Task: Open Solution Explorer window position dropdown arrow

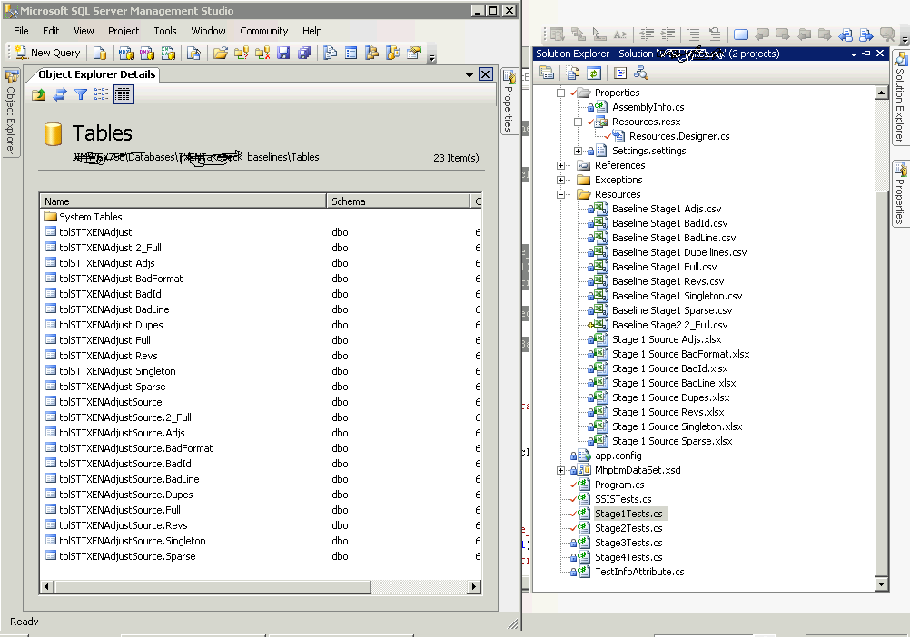Action: point(854,54)
